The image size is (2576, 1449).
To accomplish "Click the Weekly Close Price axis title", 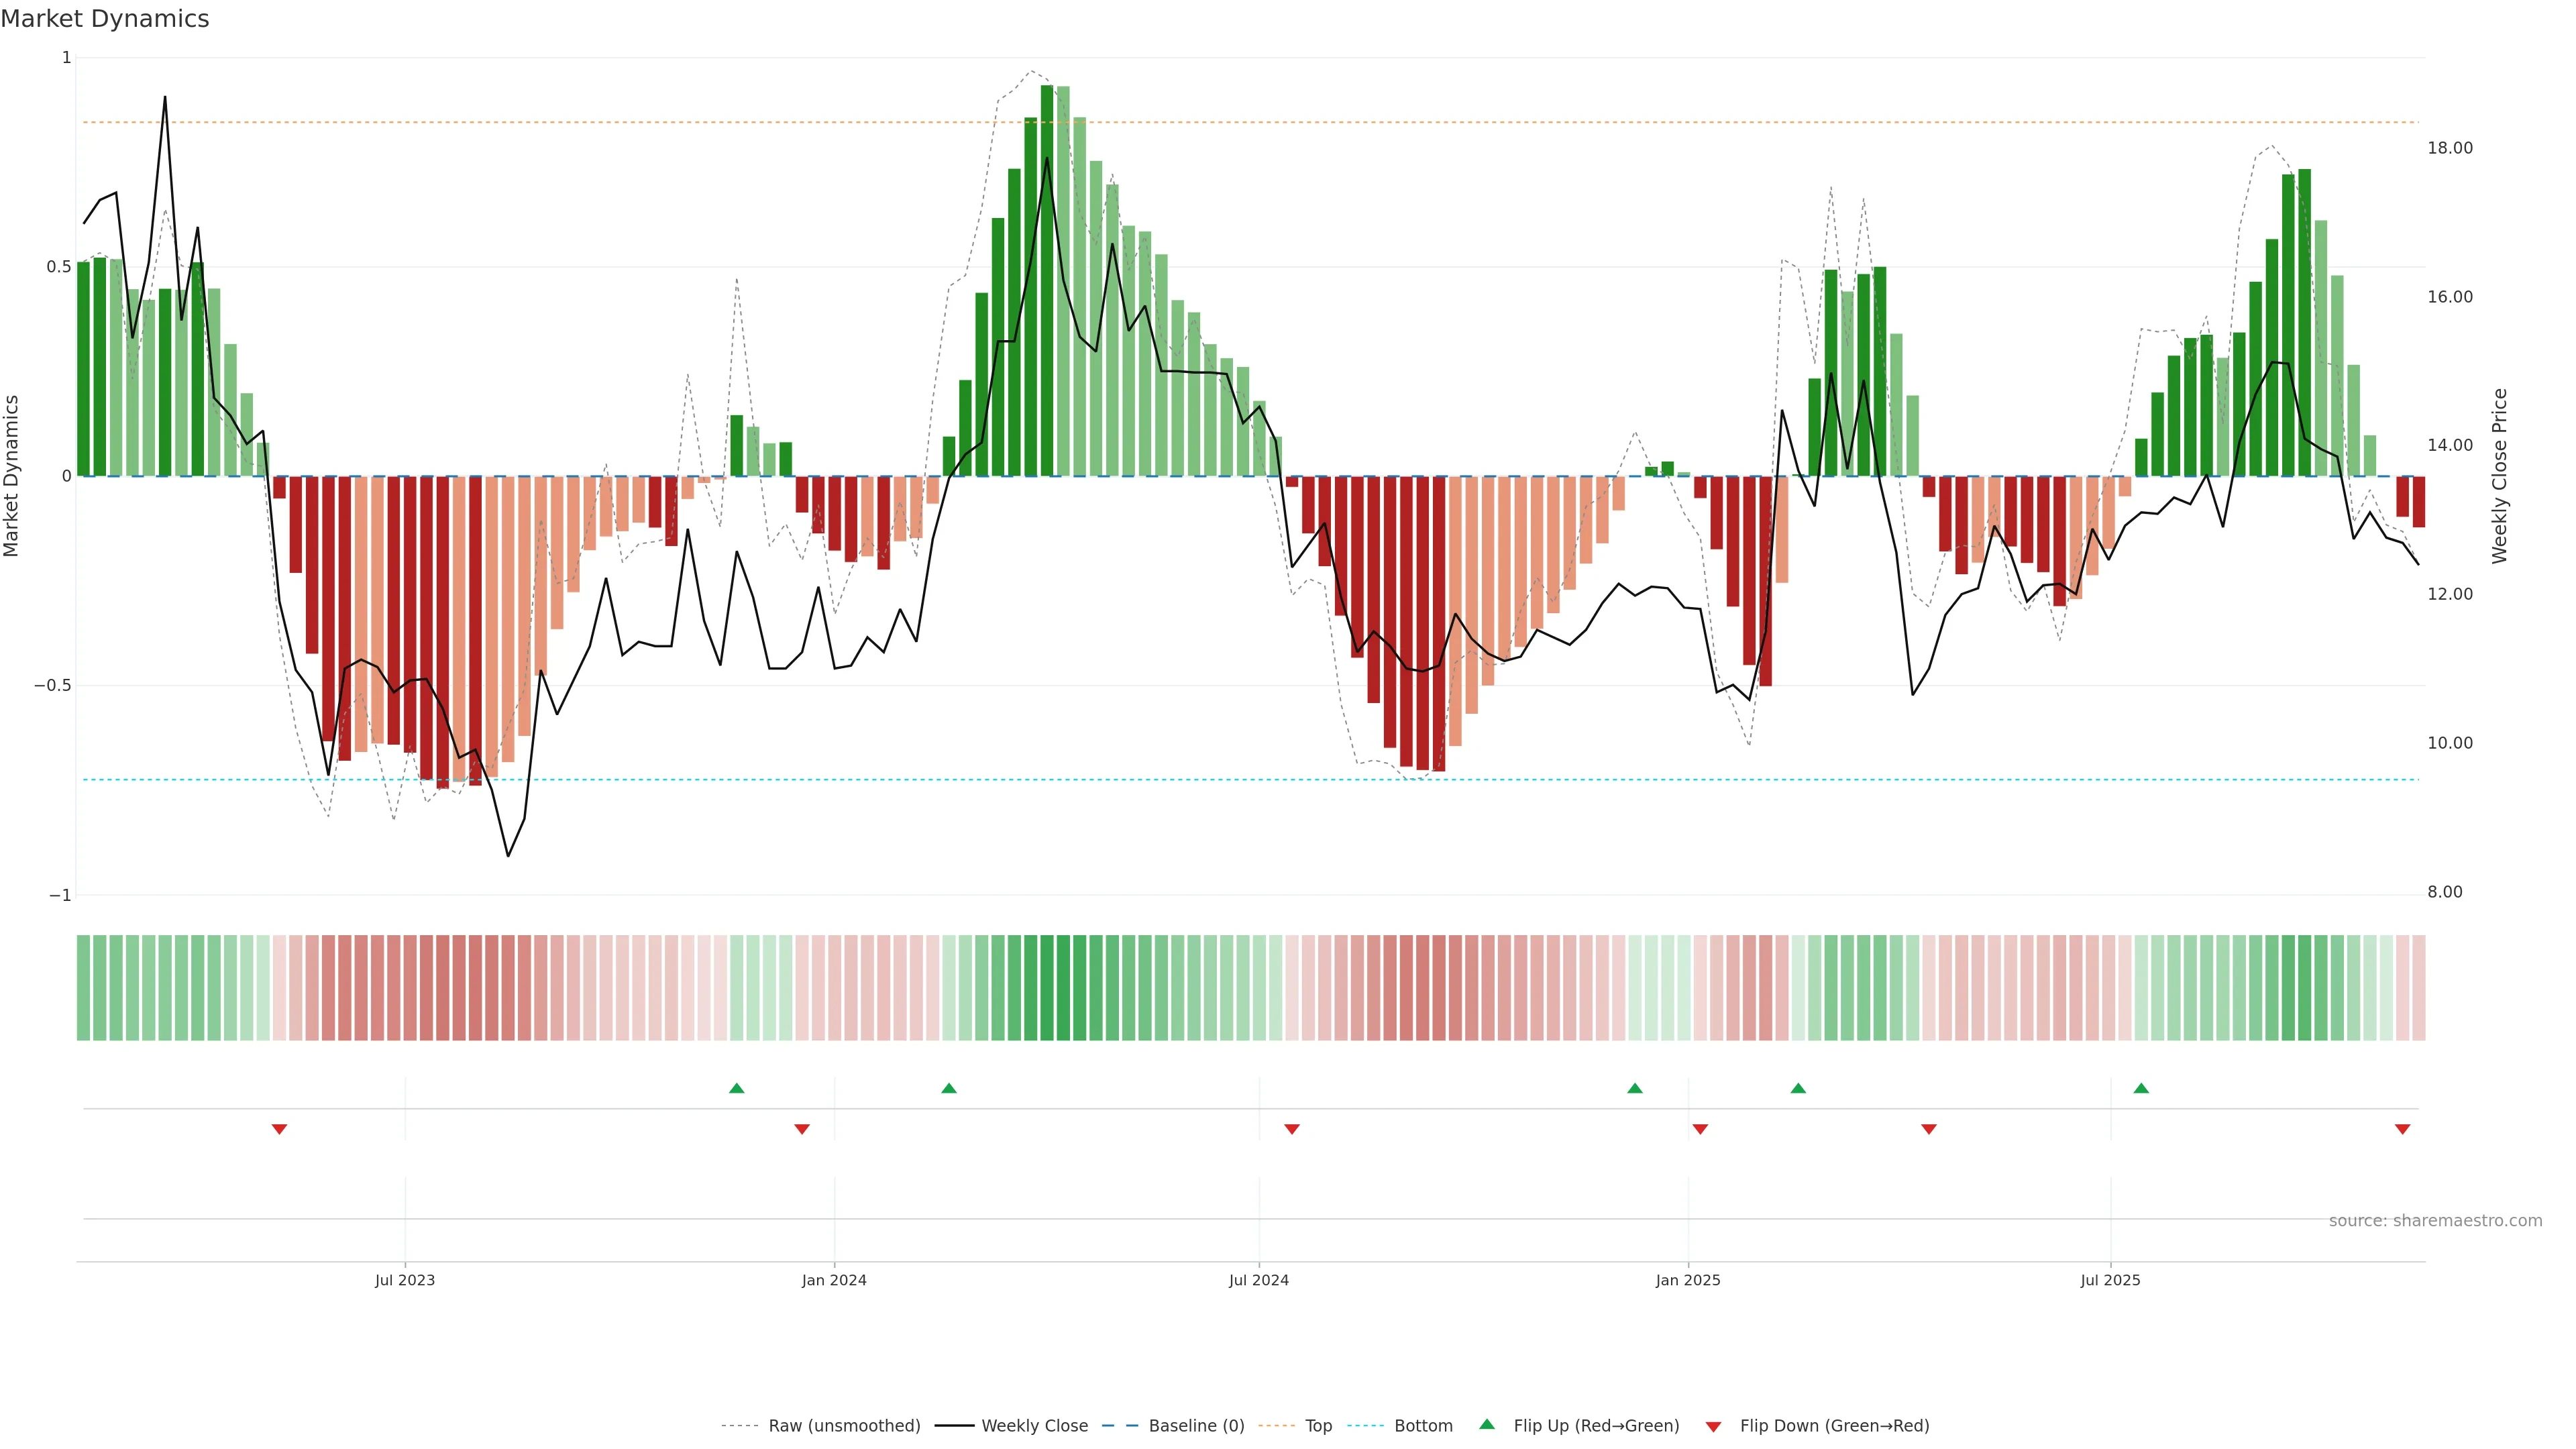I will point(2500,476).
